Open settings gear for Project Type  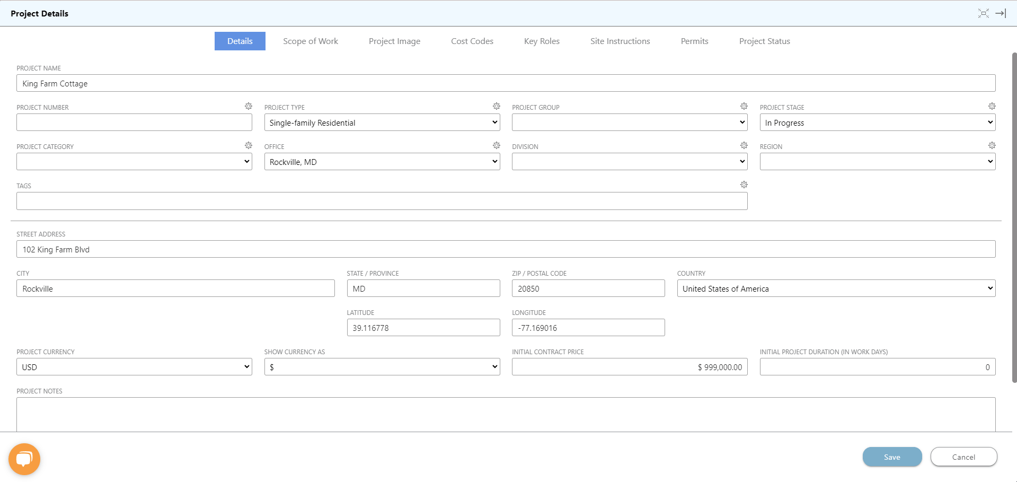click(496, 107)
